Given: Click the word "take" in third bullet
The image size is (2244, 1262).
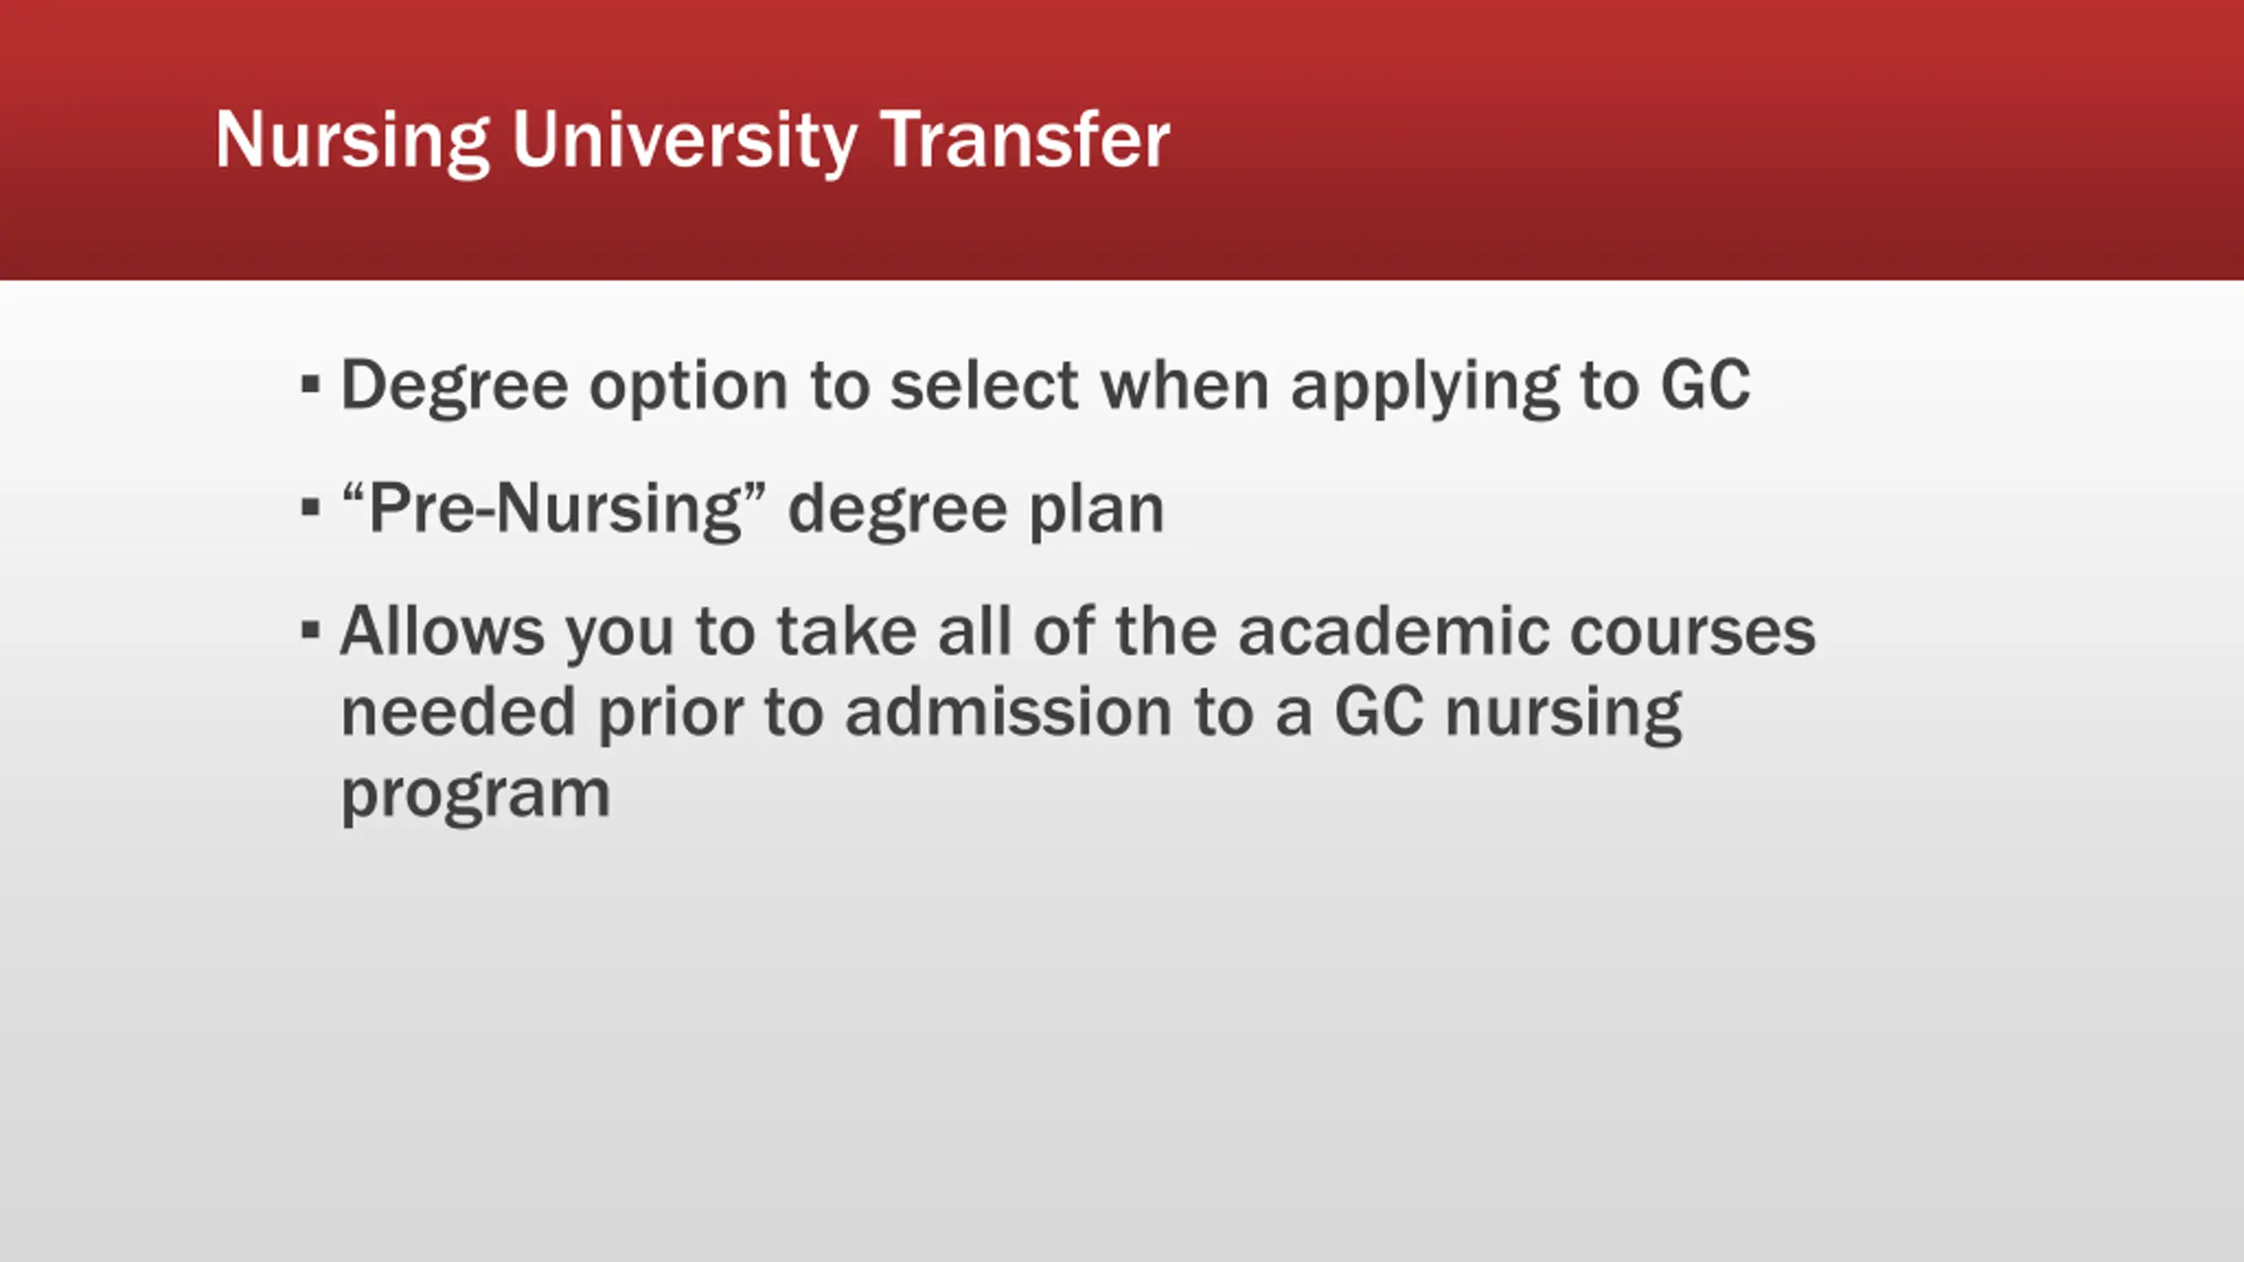Looking at the screenshot, I should (x=847, y=629).
